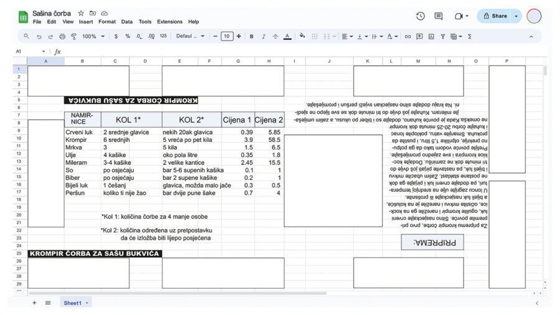Select row 10 header
560x315 pixels.
(x=19, y=139)
